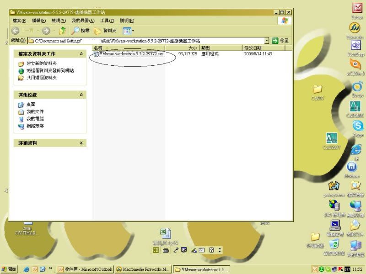Expand the Details (詳細資料) panel
366x274 pixels.
[x=81, y=143]
